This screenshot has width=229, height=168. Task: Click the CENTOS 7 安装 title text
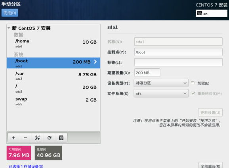point(212,5)
